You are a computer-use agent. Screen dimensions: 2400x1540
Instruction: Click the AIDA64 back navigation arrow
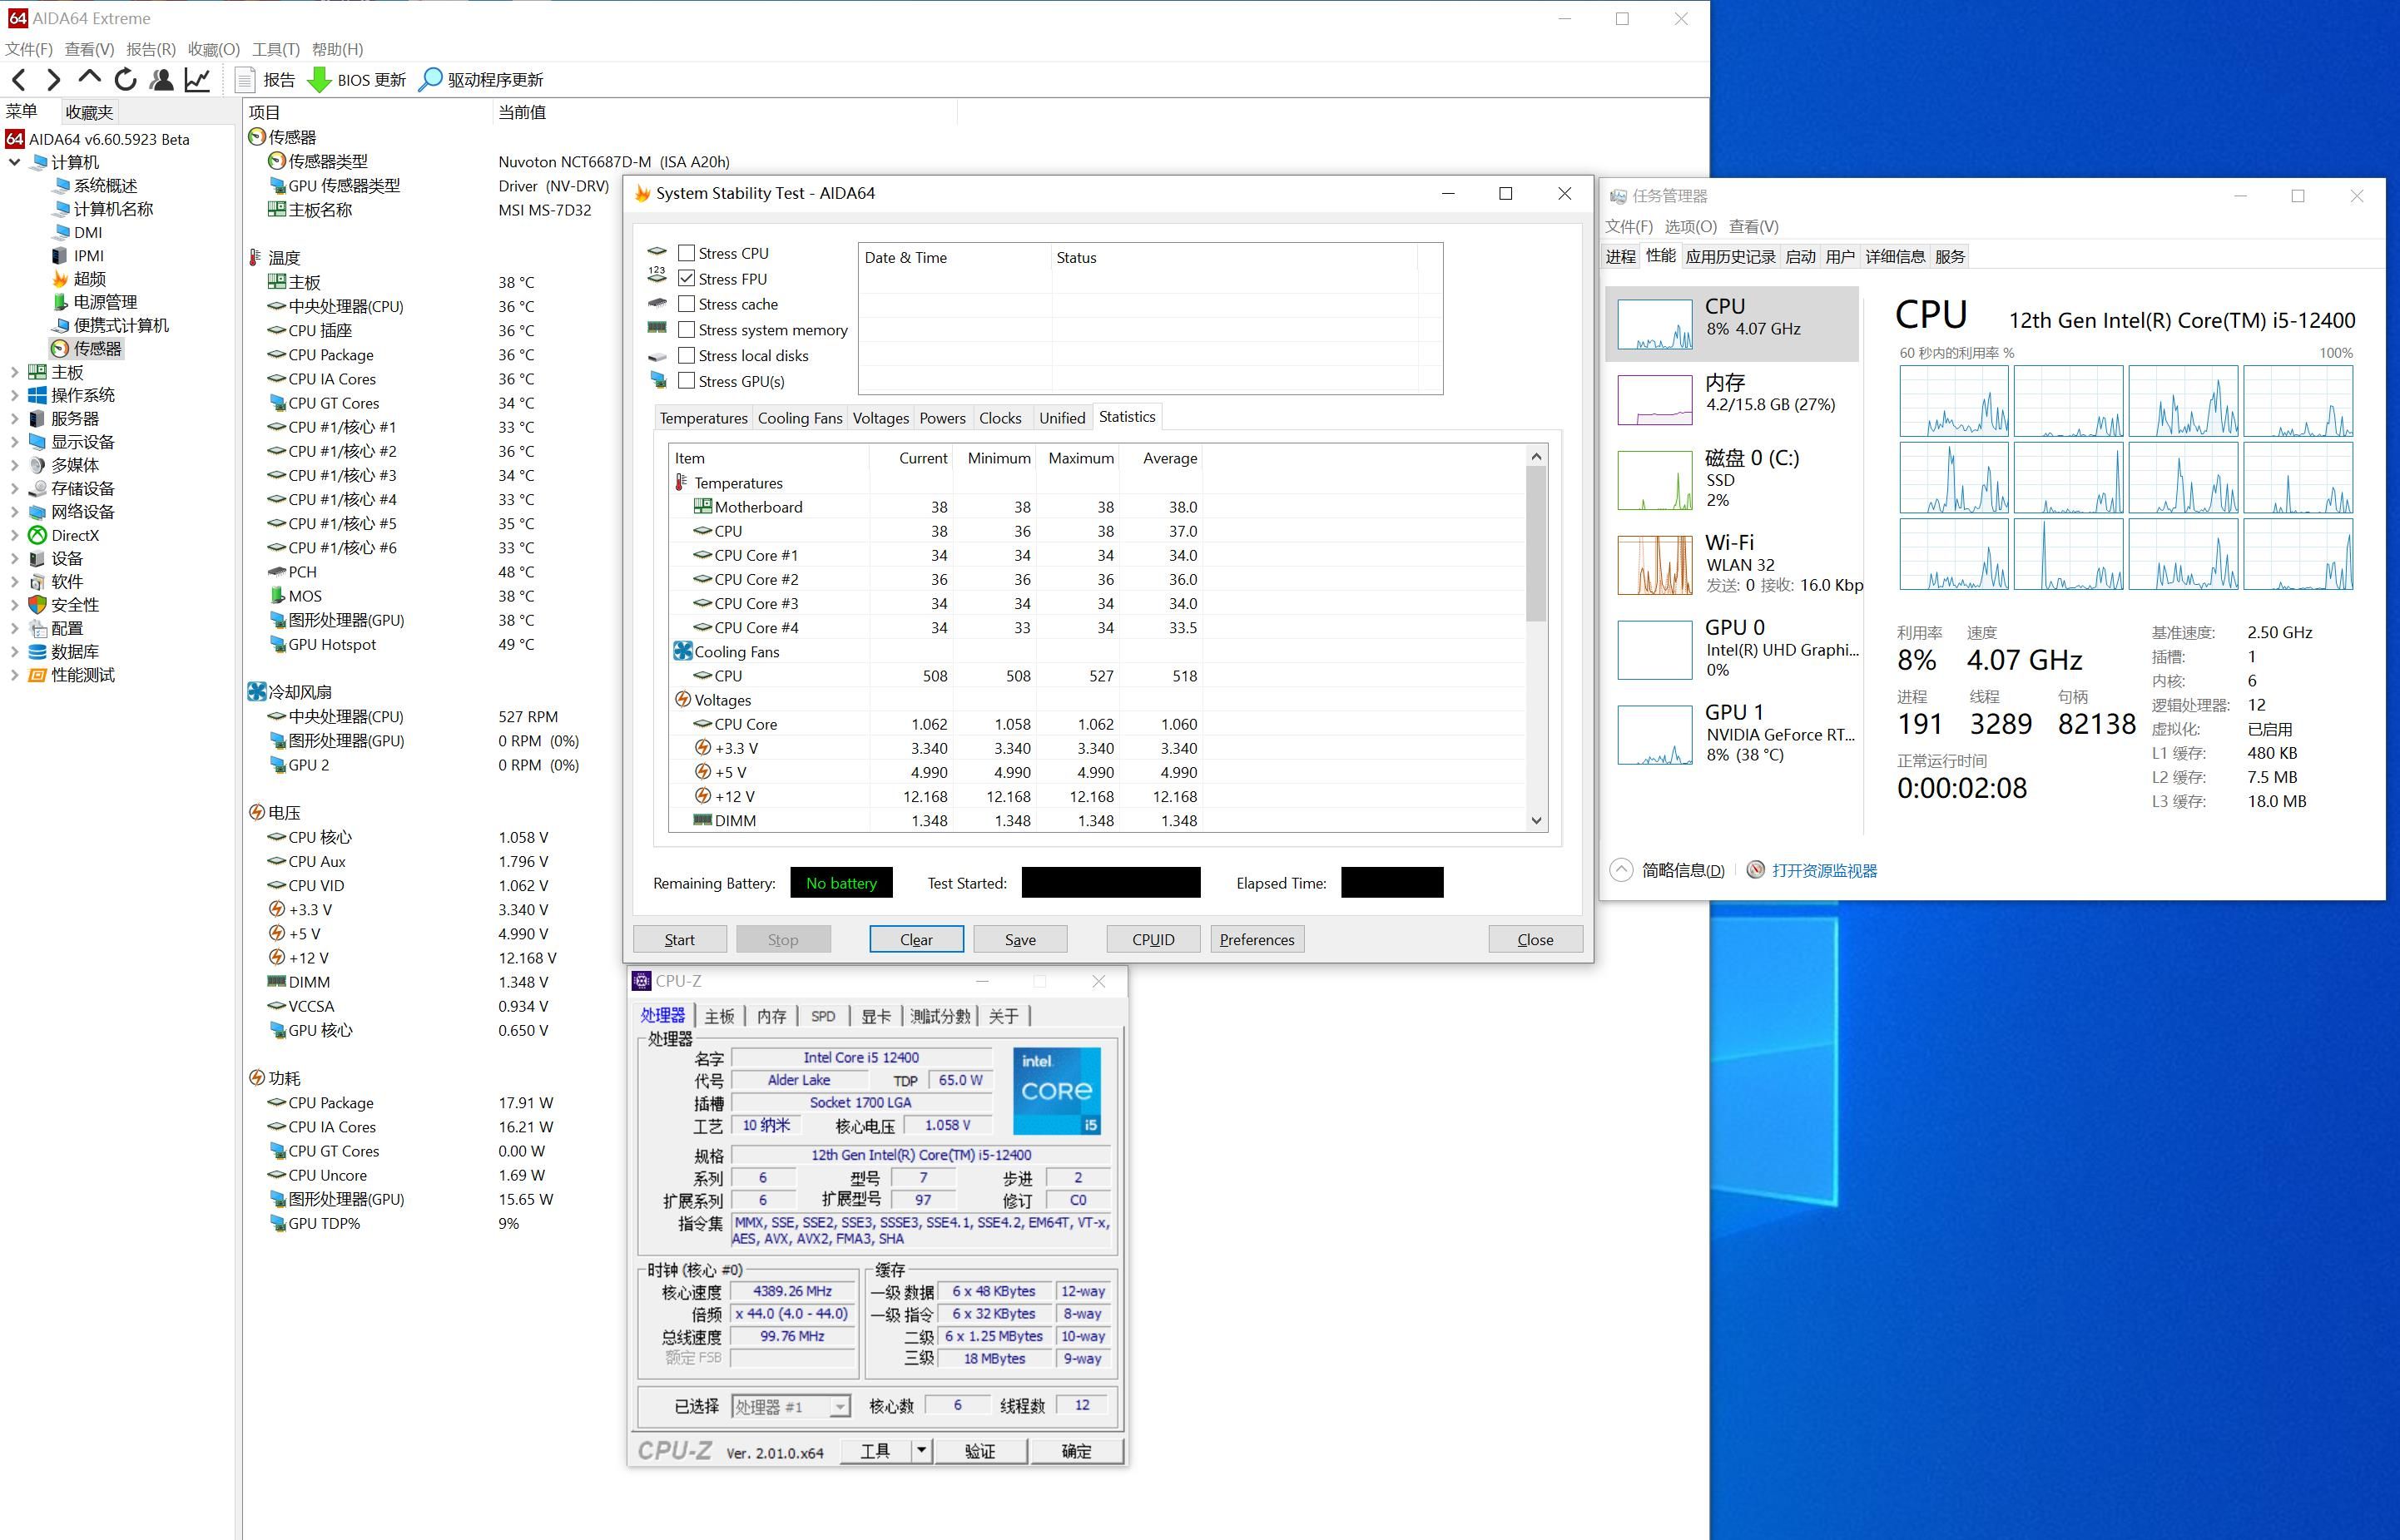click(x=19, y=80)
